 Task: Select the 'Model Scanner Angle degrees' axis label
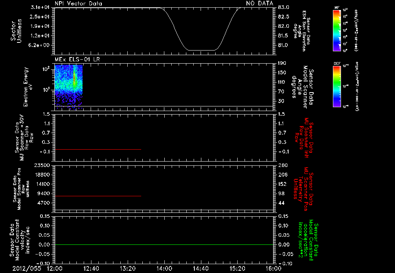coord(302,87)
